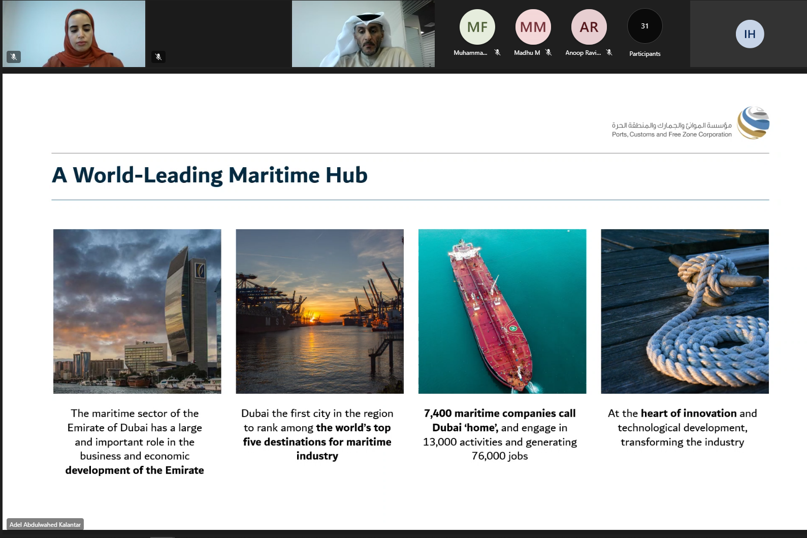
Task: Select the video tile of the man in white headscarf
Action: pos(363,34)
